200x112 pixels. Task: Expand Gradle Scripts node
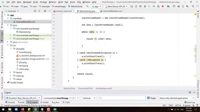[x=5, y=82]
